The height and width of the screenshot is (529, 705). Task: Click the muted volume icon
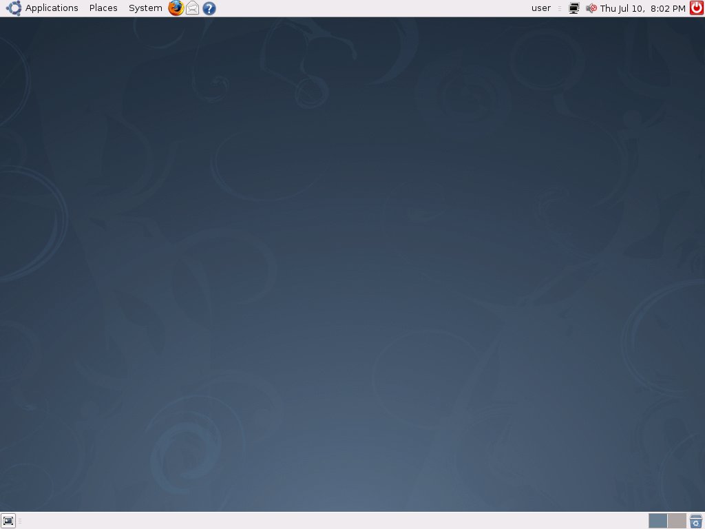(591, 8)
